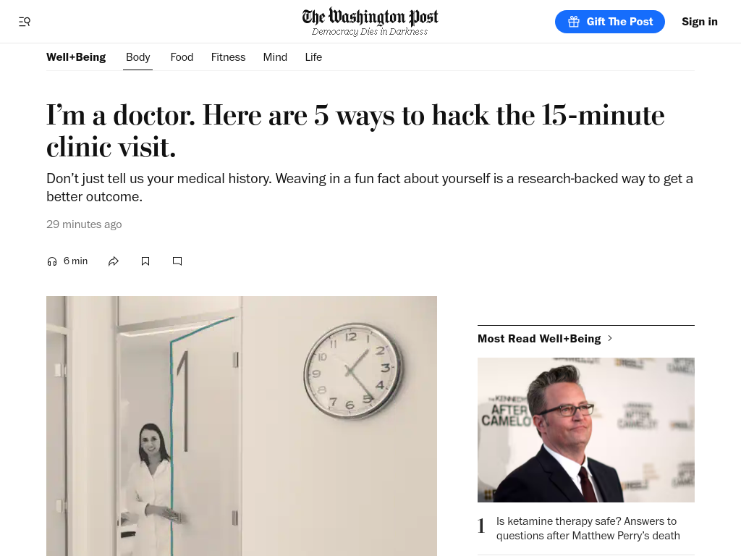This screenshot has width=741, height=556.
Task: Click the share arrow icon
Action: coord(114,261)
